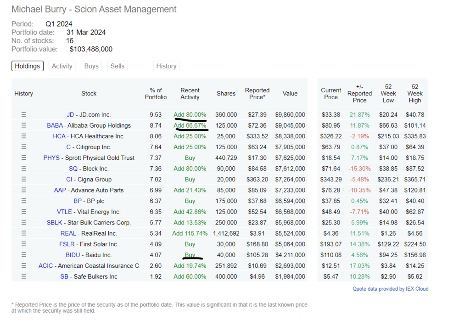Screen dimensions: 459x321
Task: Open the FSLR ticker link
Action: tap(67, 244)
